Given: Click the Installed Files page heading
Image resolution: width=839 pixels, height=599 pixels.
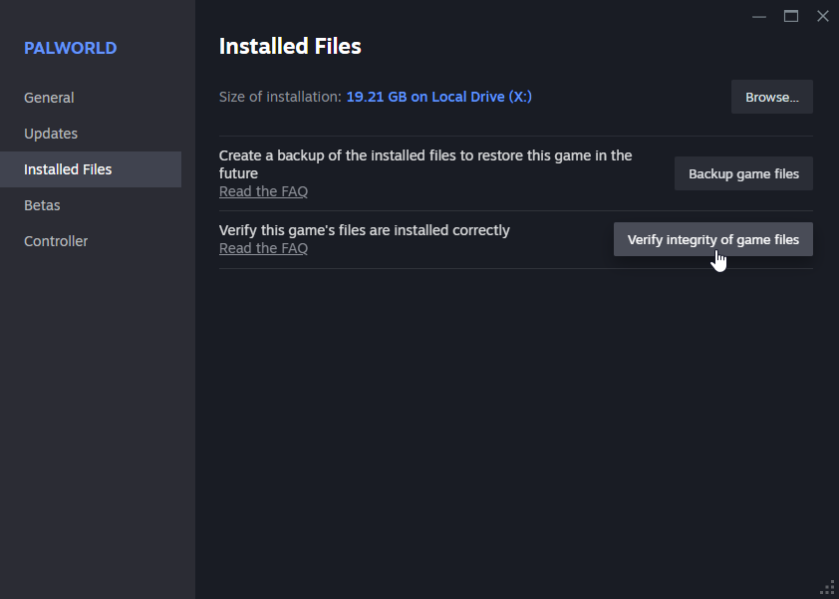Looking at the screenshot, I should click(290, 46).
